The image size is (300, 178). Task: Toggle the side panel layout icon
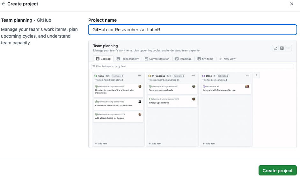[282, 48]
